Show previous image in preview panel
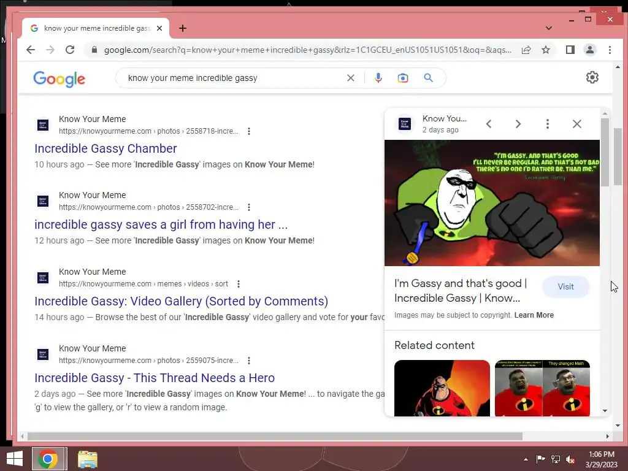 pyautogui.click(x=489, y=124)
